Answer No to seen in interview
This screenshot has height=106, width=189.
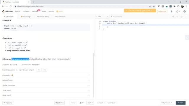pos(45,70)
